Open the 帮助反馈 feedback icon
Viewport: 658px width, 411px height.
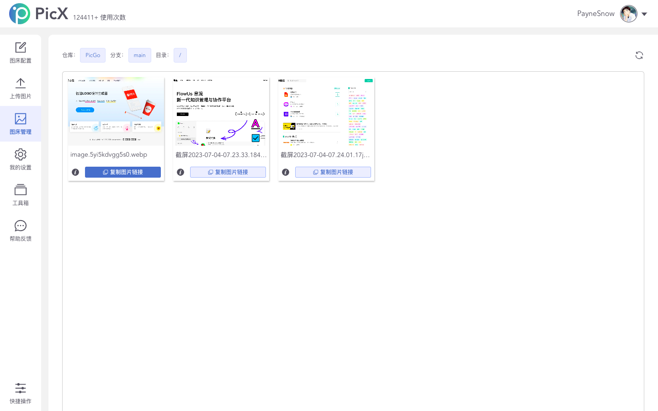click(20, 231)
